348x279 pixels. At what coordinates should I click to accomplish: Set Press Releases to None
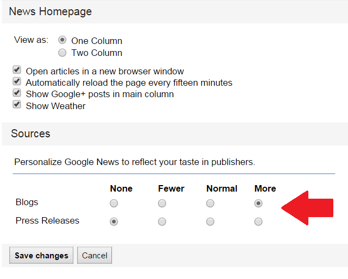point(113,221)
